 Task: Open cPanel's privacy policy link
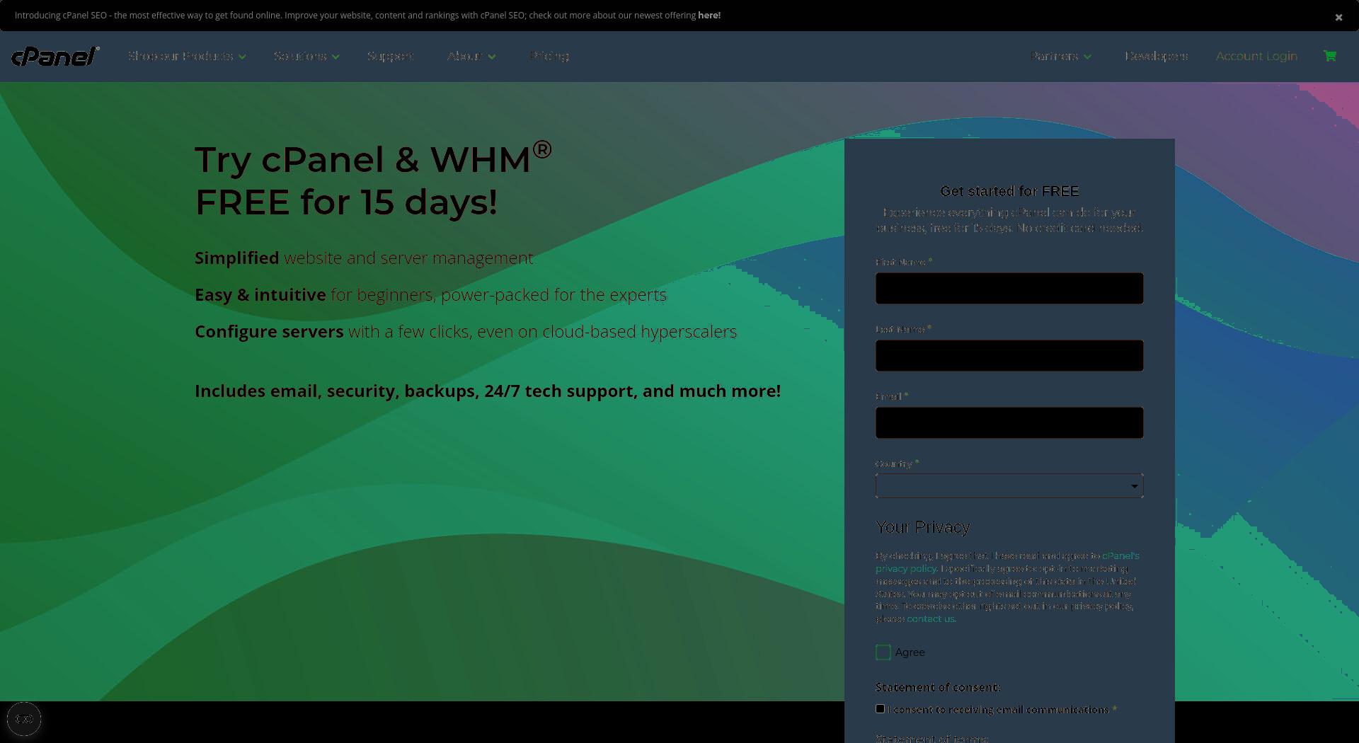(x=1007, y=562)
